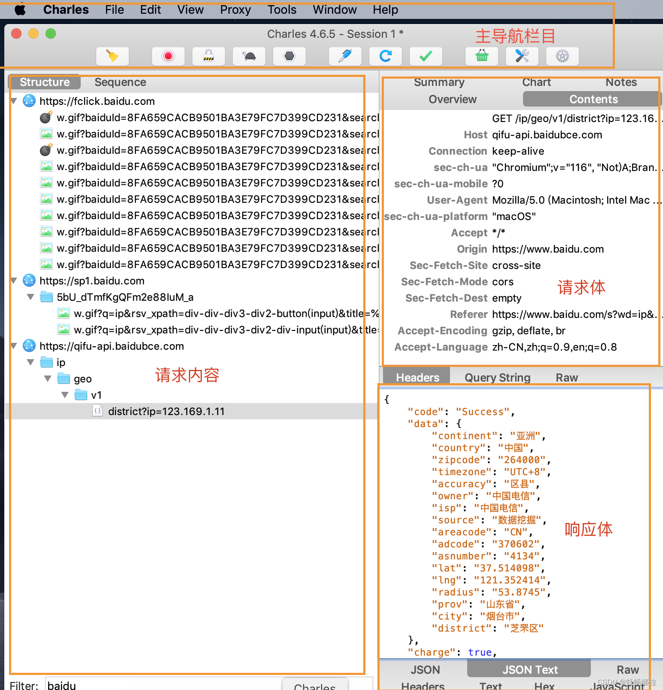Open the request Raw tab
The height and width of the screenshot is (690, 663).
point(567,378)
